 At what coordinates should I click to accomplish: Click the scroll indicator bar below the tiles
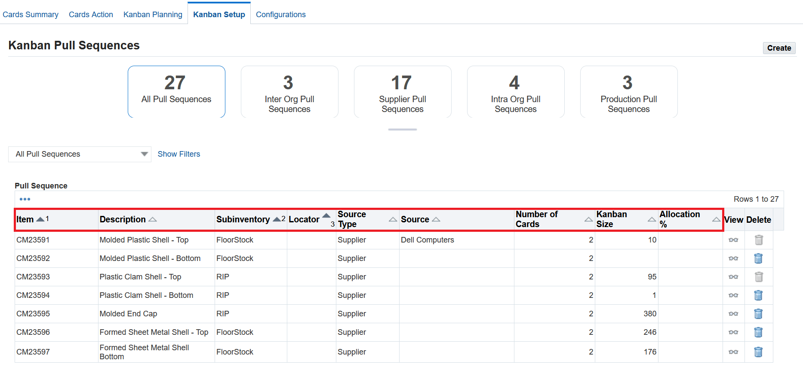pyautogui.click(x=402, y=129)
